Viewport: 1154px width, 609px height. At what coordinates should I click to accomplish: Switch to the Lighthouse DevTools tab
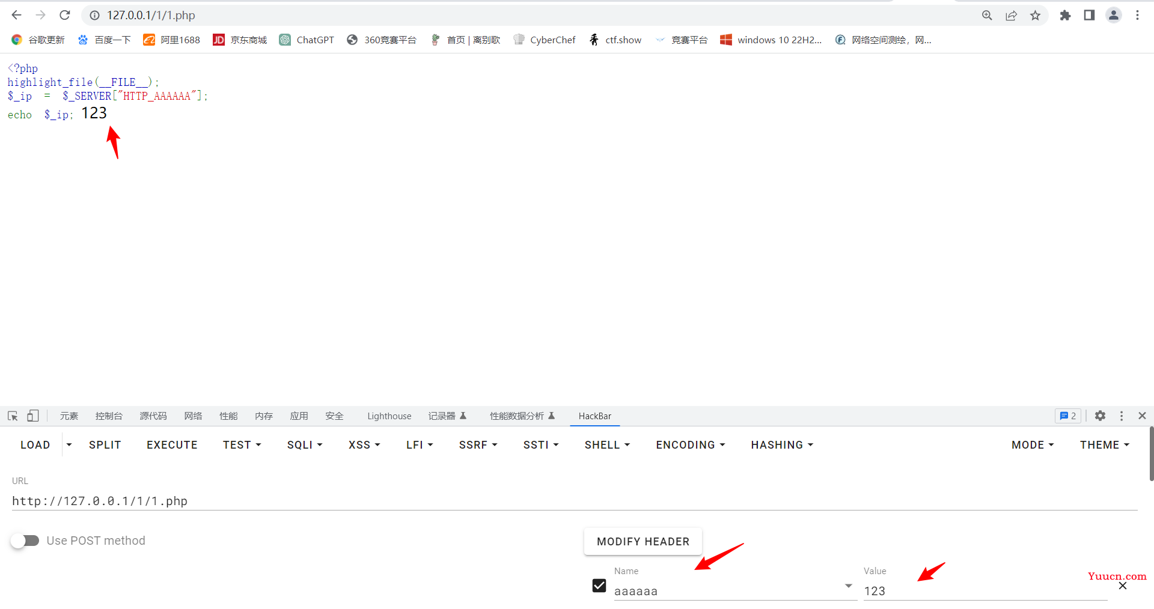[x=389, y=416]
